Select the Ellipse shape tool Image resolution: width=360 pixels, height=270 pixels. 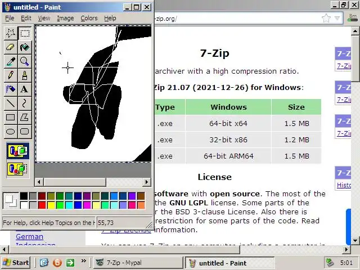(11, 132)
